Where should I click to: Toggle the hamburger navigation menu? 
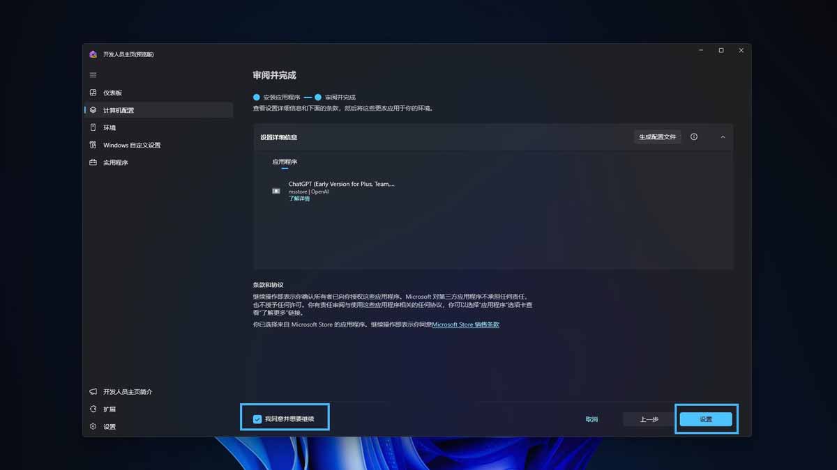coord(93,75)
